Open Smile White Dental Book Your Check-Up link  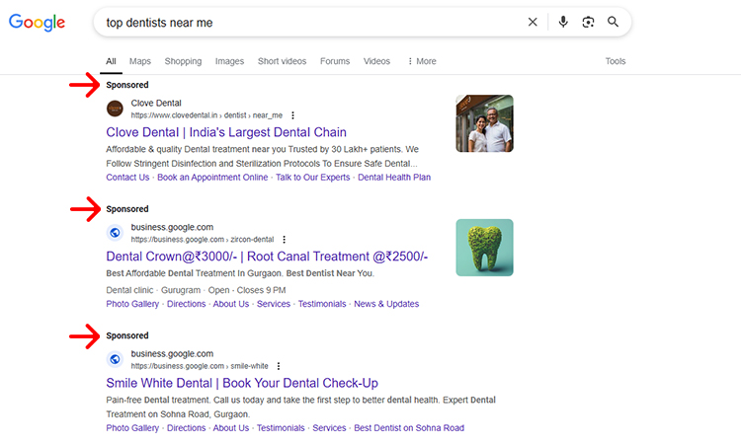[242, 383]
